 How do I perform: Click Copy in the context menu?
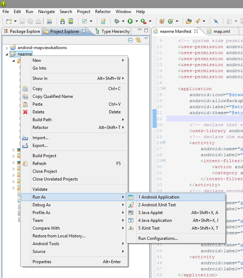74,89
